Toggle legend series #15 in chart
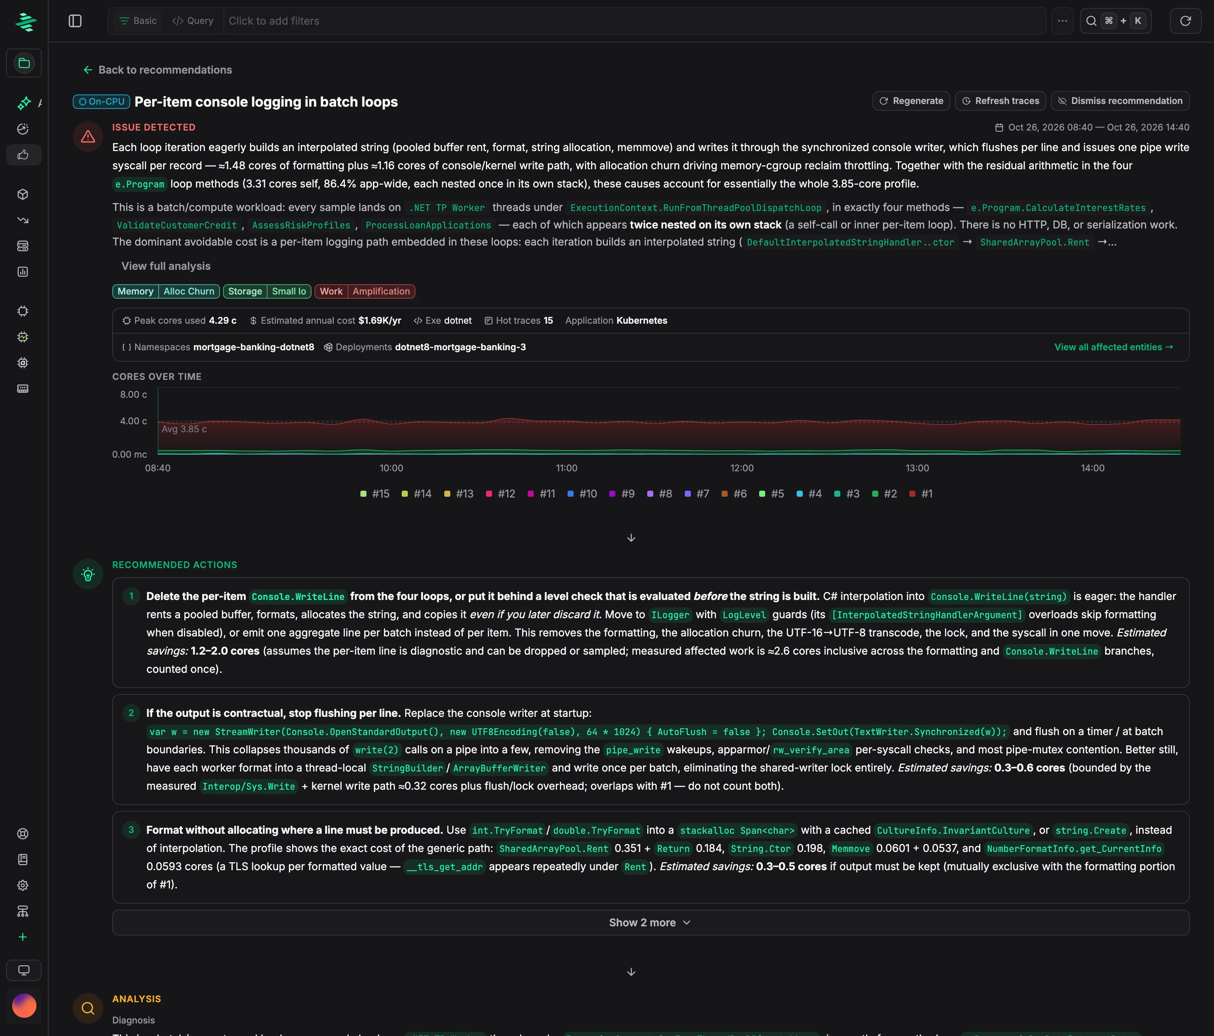The image size is (1214, 1036). click(x=375, y=494)
